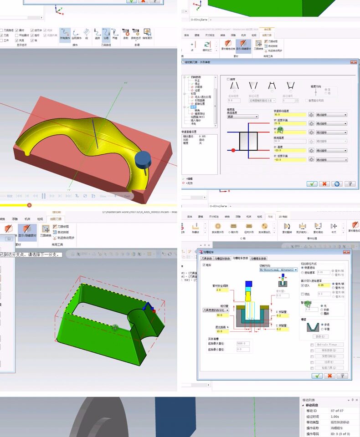Toggle the 开始素材 display checkbox
Image resolution: width=360 pixels, height=437 pixels.
coord(17,35)
